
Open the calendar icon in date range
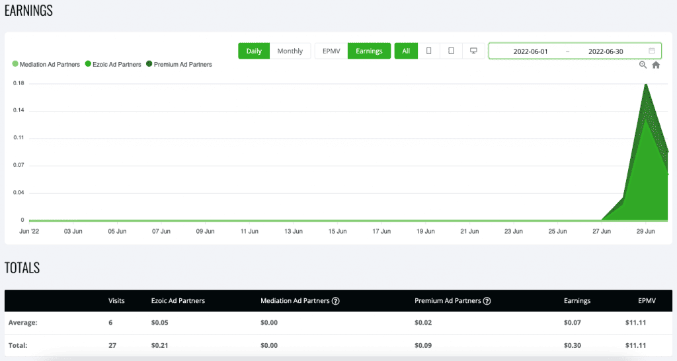pos(651,51)
